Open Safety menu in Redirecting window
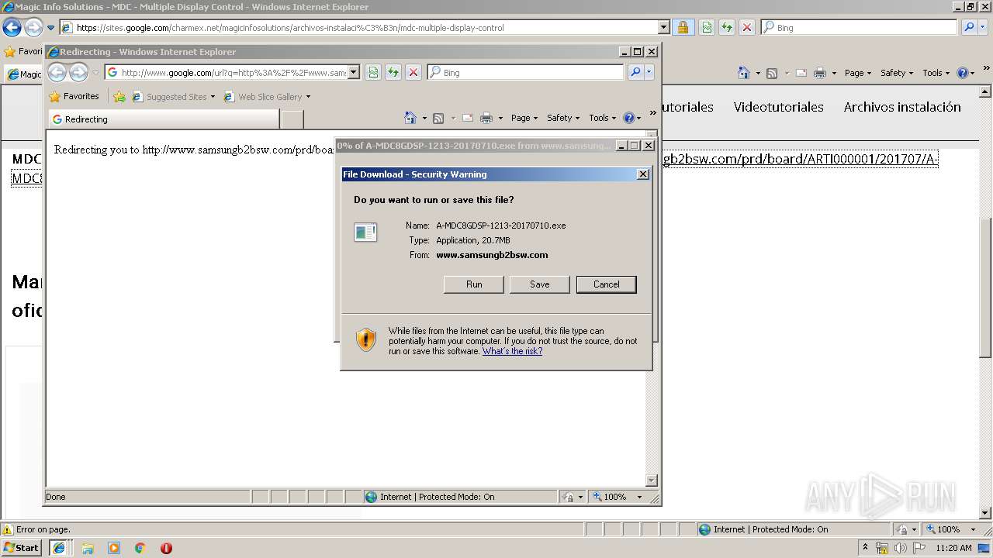This screenshot has width=993, height=558. 563,118
